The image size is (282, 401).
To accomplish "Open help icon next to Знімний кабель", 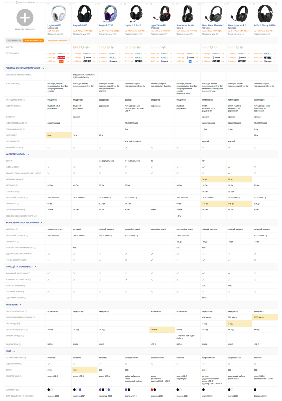I will (22, 148).
